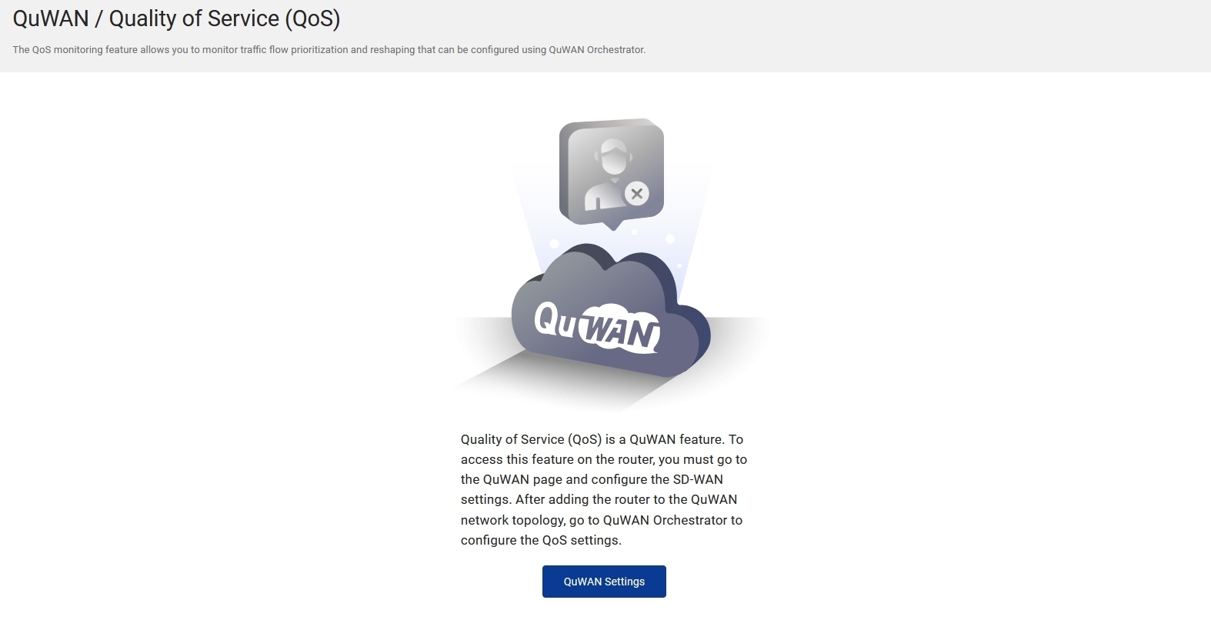Click "QuWAN Orchestrator" in the header description

(x=596, y=50)
